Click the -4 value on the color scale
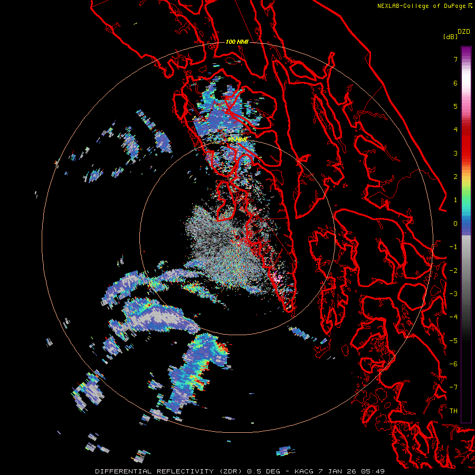Viewport: 475px width, 475px height. (453, 317)
